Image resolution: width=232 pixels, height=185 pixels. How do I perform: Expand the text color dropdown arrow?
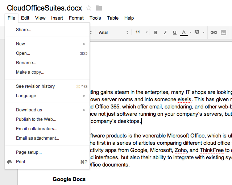(190, 32)
